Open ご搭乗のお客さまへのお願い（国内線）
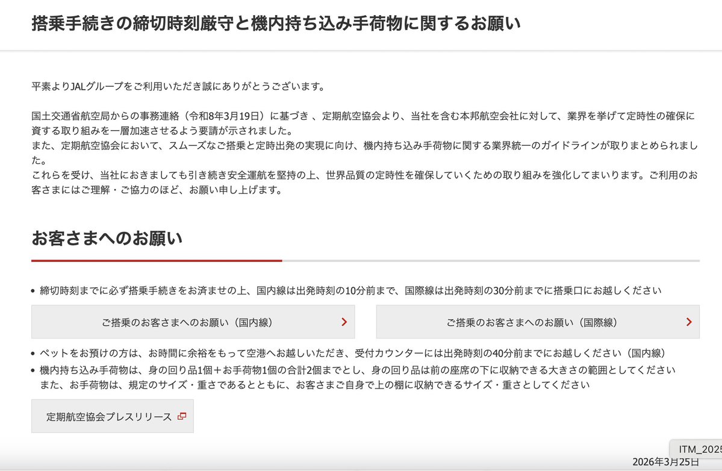Image resolution: width=722 pixels, height=471 pixels. pyautogui.click(x=193, y=322)
